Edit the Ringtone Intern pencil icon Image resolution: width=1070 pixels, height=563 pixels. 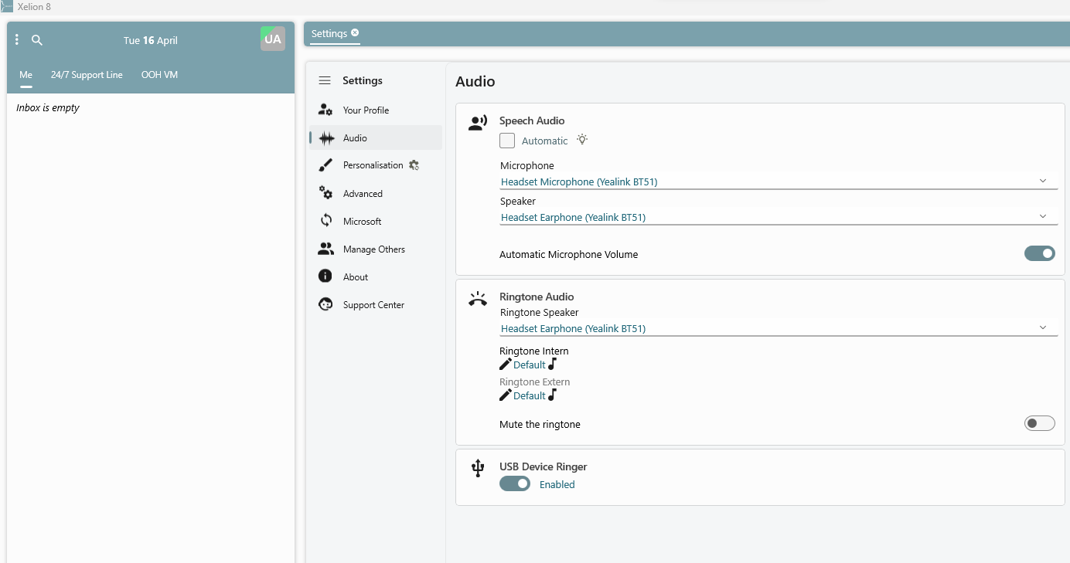pyautogui.click(x=506, y=365)
